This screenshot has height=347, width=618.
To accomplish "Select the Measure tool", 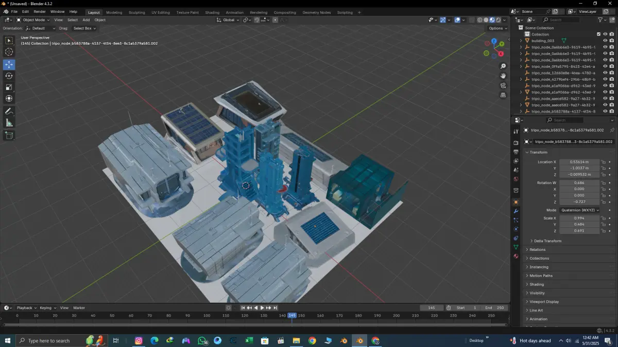I will 9,123.
